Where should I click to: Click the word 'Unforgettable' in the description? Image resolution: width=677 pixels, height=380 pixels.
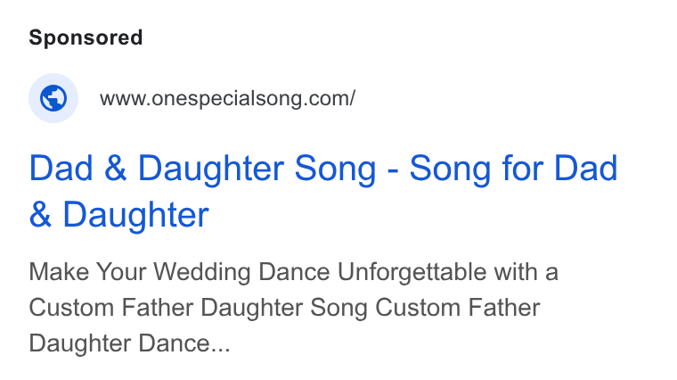point(412,272)
